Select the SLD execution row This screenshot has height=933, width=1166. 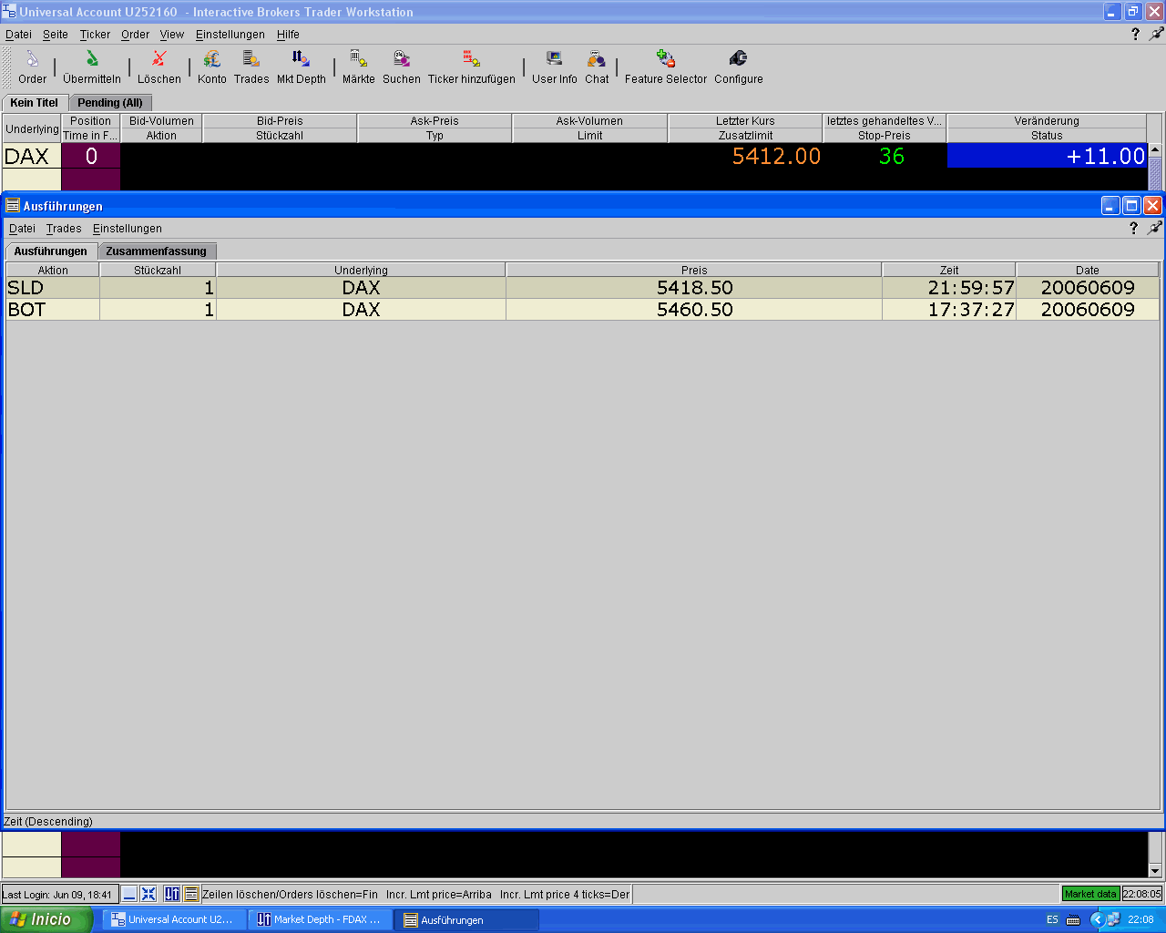[x=583, y=288]
